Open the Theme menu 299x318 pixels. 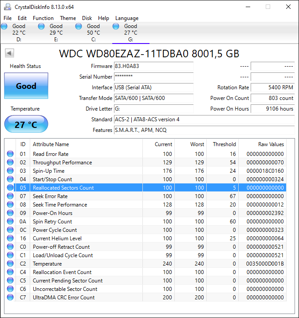68,18
